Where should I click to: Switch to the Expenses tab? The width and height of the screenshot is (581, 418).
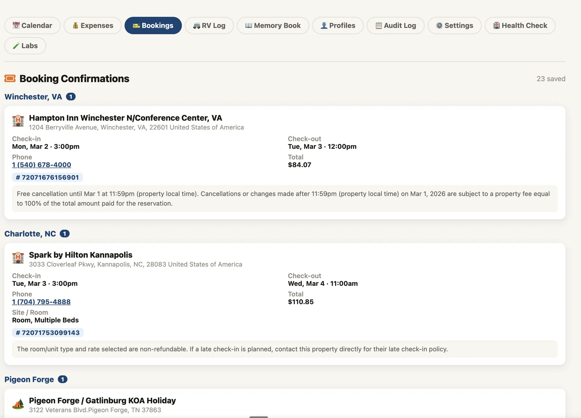[93, 25]
